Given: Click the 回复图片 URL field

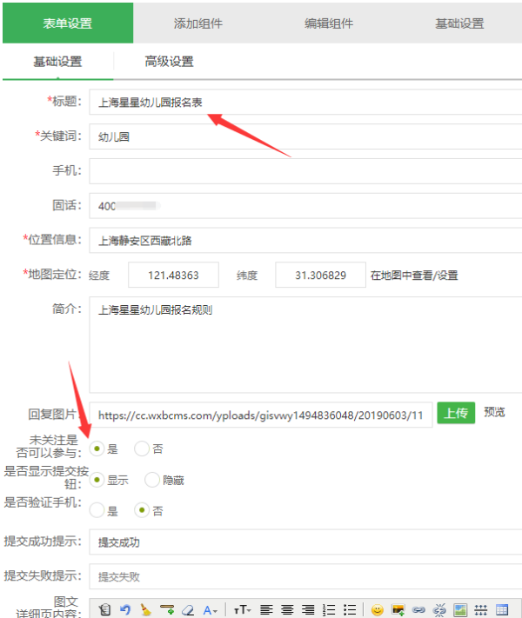Looking at the screenshot, I should (261, 415).
